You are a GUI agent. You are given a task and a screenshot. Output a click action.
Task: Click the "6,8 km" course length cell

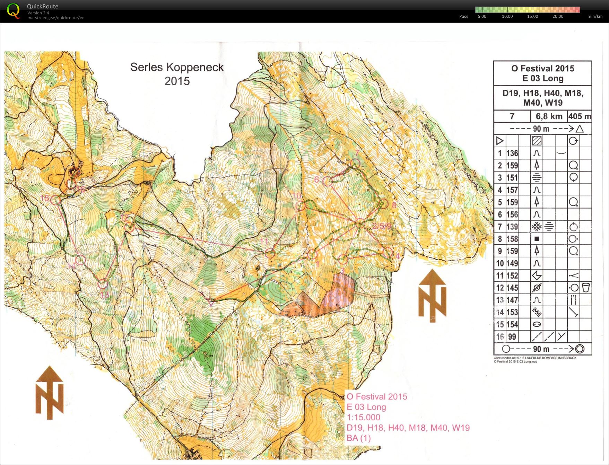[x=549, y=116]
